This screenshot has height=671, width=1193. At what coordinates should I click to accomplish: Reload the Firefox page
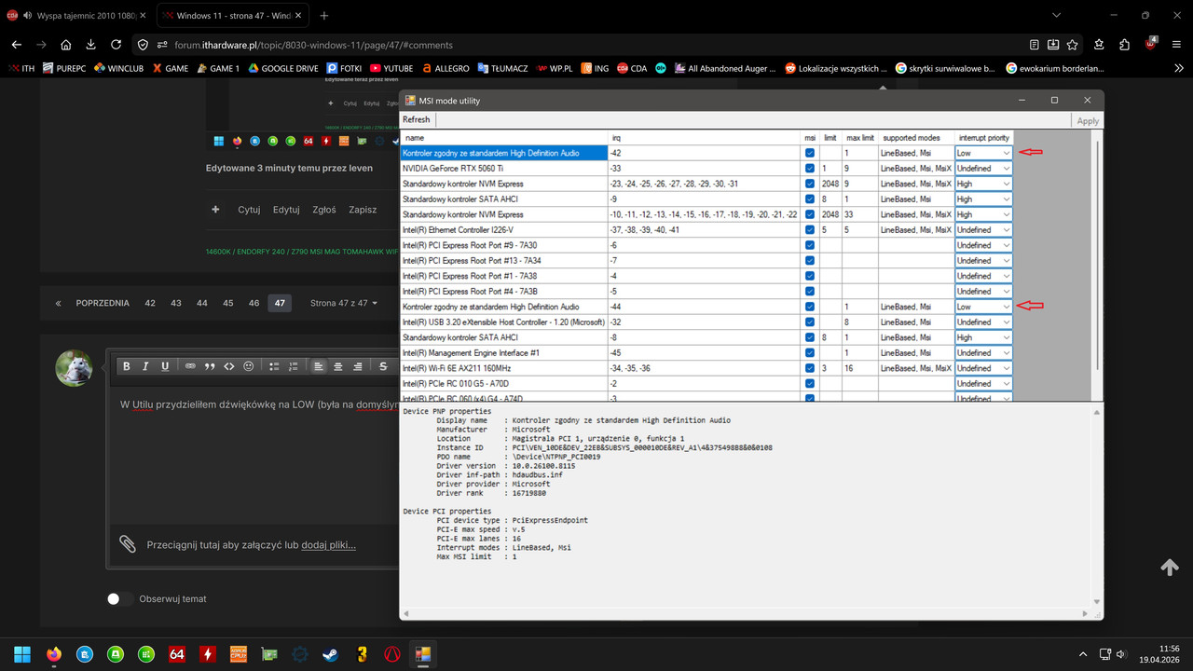116,44
